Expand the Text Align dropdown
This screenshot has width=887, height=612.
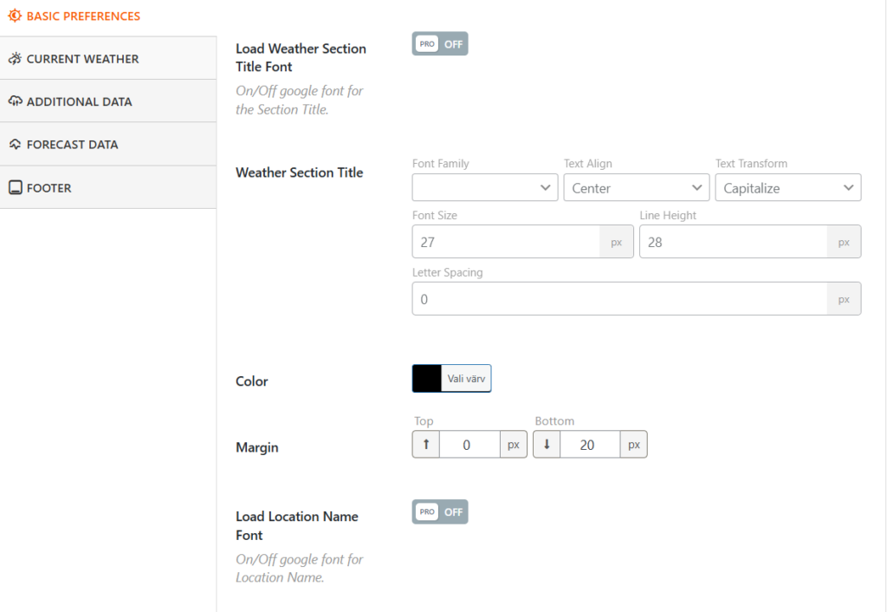636,188
